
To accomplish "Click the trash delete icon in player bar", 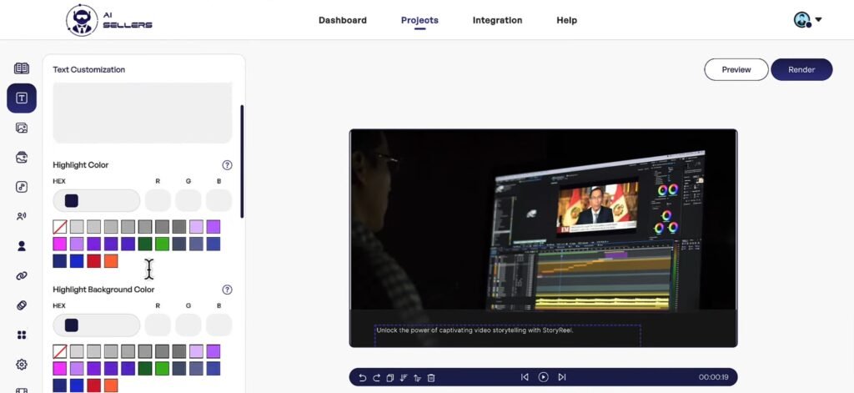I will (431, 377).
